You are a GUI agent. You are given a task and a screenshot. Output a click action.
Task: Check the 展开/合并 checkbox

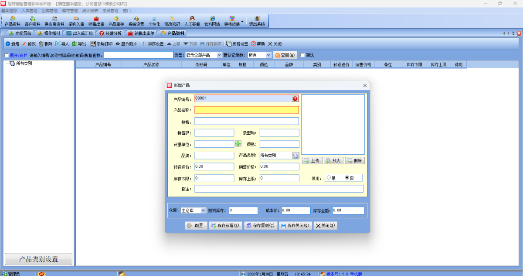click(7, 56)
